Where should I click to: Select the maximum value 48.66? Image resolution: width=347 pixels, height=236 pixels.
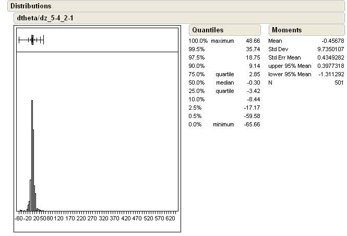[253, 41]
